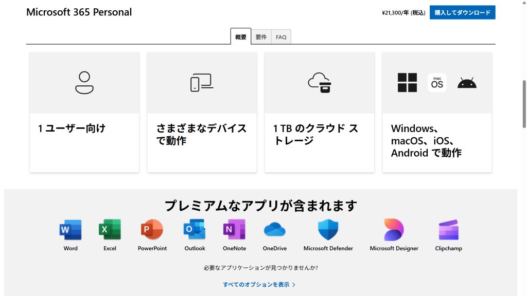Click the Outlook label text

coord(195,248)
